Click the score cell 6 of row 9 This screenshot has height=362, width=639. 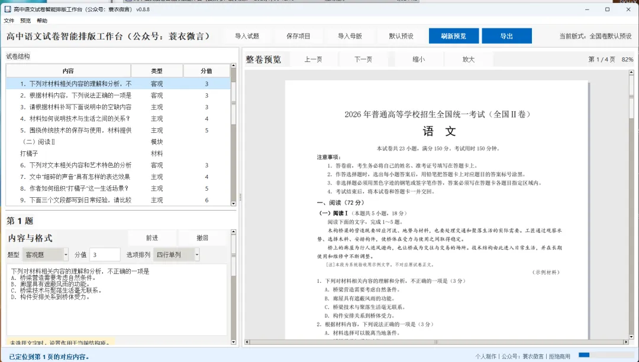tap(206, 200)
